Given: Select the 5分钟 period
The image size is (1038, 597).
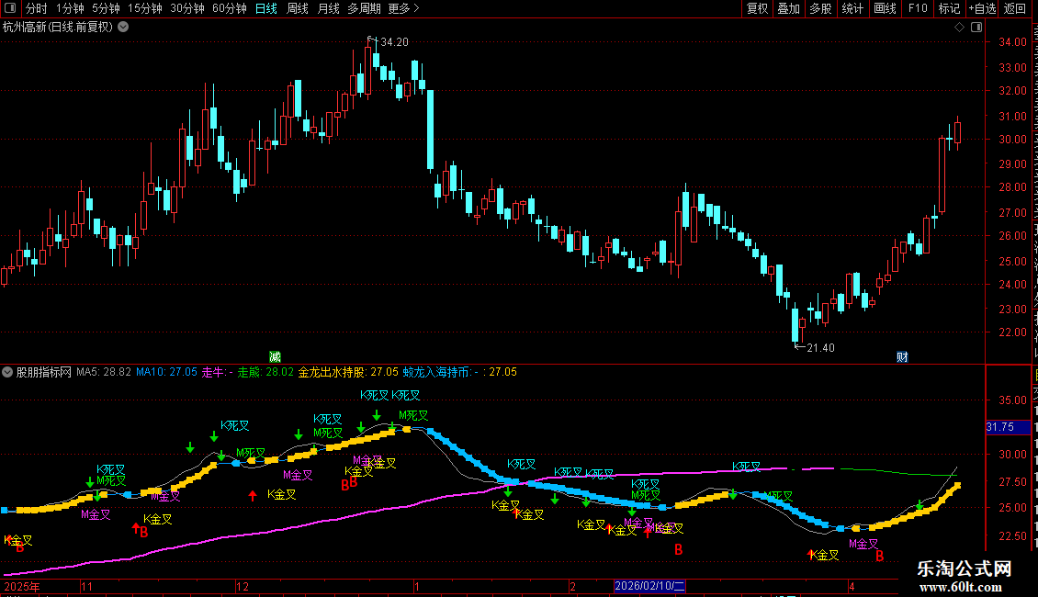Looking at the screenshot, I should point(106,8).
